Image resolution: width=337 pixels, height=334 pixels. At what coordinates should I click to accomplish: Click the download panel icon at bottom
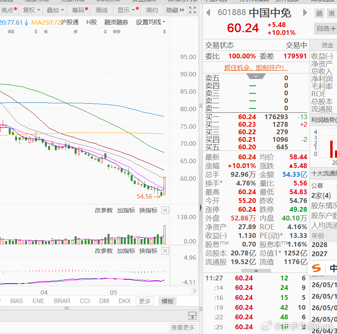coord(193,316)
